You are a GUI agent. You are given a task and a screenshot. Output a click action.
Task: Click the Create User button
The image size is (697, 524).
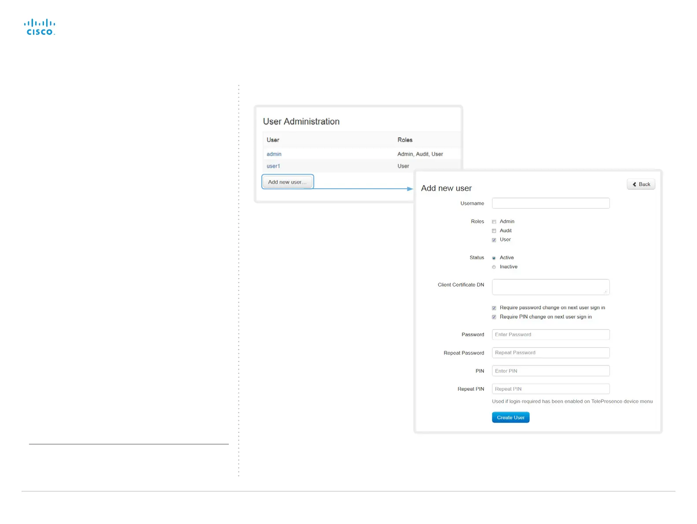pos(510,418)
